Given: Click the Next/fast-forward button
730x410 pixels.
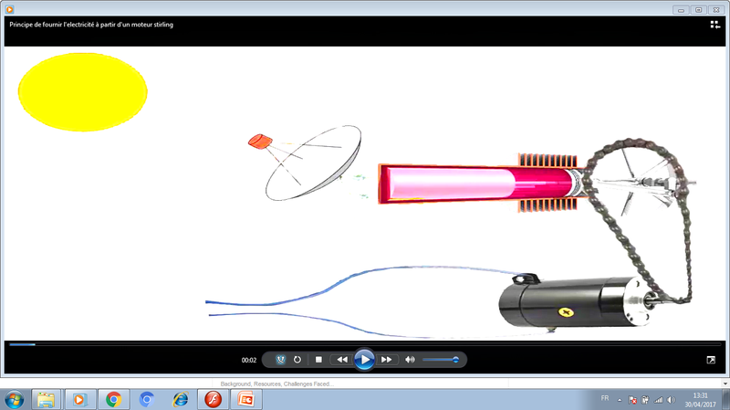Looking at the screenshot, I should point(387,360).
